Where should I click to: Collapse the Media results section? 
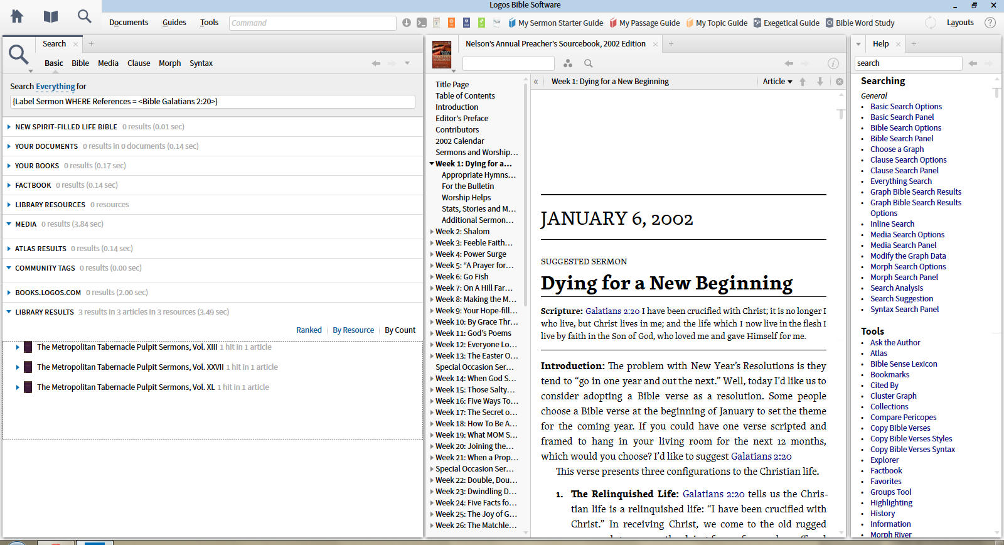(x=9, y=224)
